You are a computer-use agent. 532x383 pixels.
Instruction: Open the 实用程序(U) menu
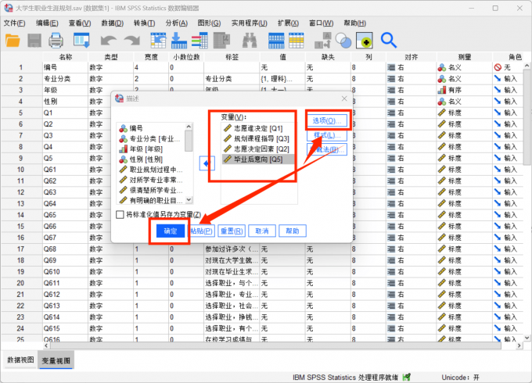pyautogui.click(x=249, y=23)
